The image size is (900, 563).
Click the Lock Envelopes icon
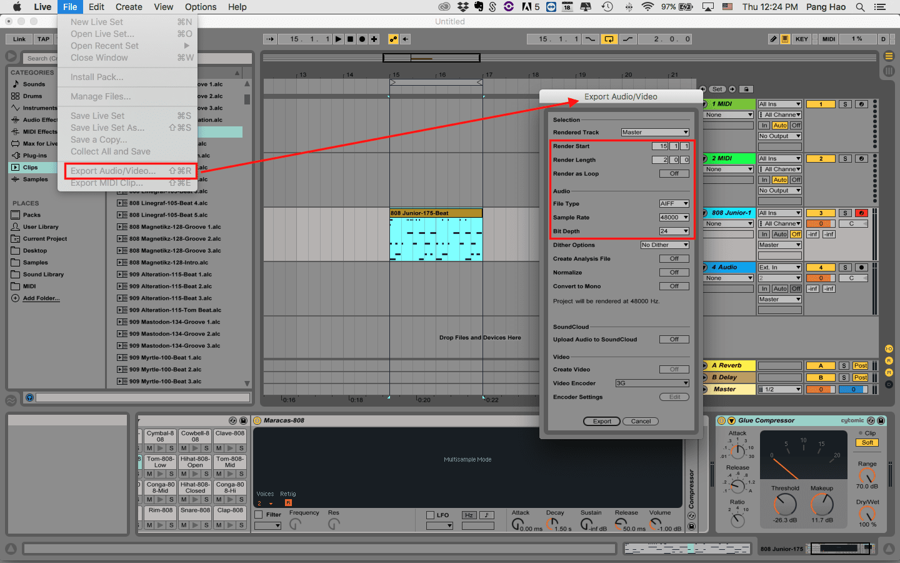click(746, 89)
